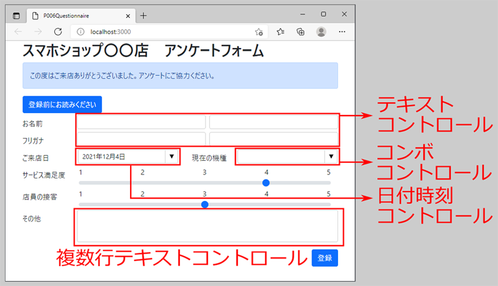The height and width of the screenshot is (286, 498).
Task: Select the P006Questionnaire browser tab
Action: pos(82,16)
